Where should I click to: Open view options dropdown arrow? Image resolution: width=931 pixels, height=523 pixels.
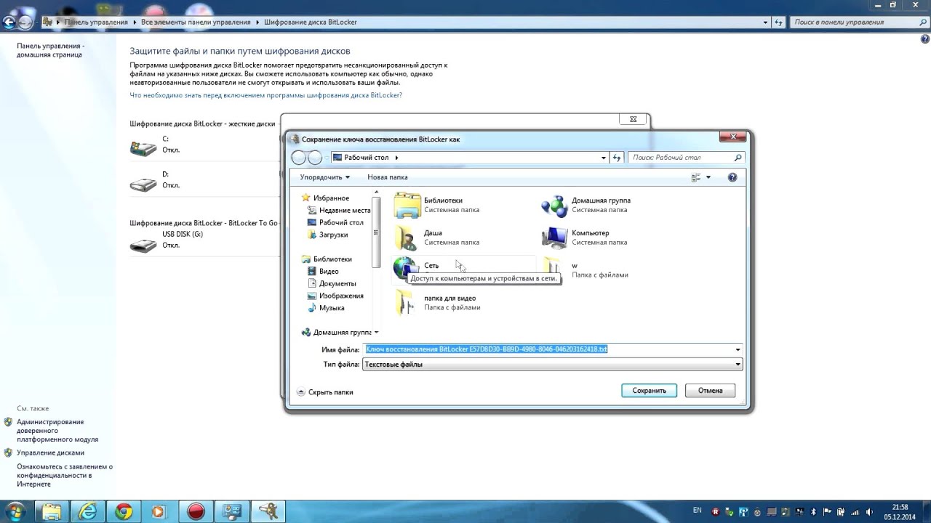tap(708, 177)
